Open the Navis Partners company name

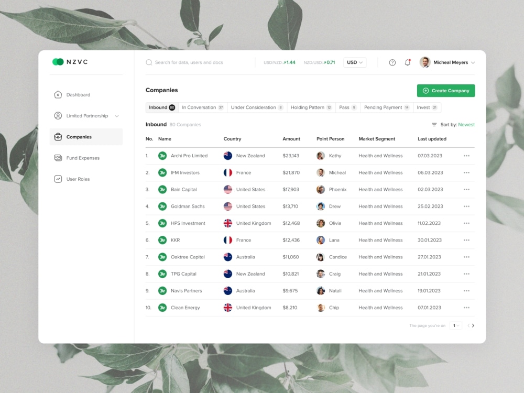click(x=186, y=291)
